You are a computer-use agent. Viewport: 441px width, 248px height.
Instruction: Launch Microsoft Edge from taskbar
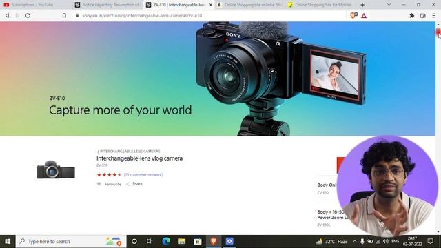coord(166,241)
